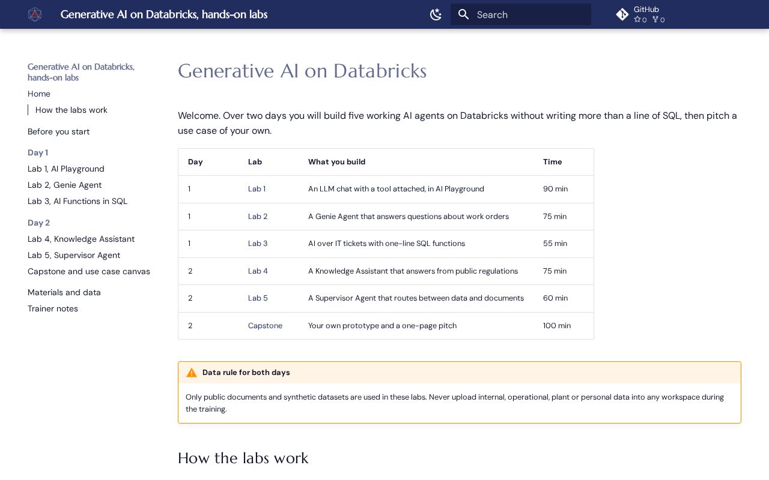Open Lab 5, Supervisor Agent in sidebar
The height and width of the screenshot is (480, 769).
coord(74,255)
